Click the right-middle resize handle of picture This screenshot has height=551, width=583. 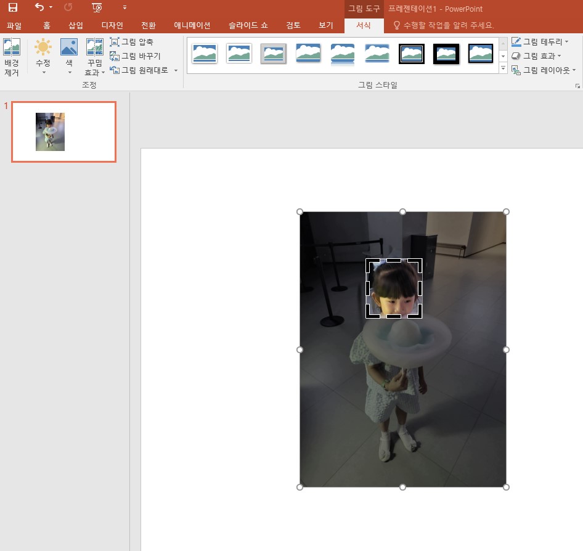tap(506, 349)
